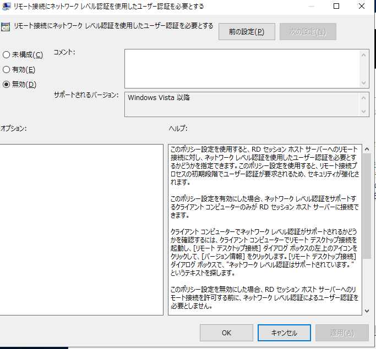Click the comment box scroll-down arrow

coord(363,83)
